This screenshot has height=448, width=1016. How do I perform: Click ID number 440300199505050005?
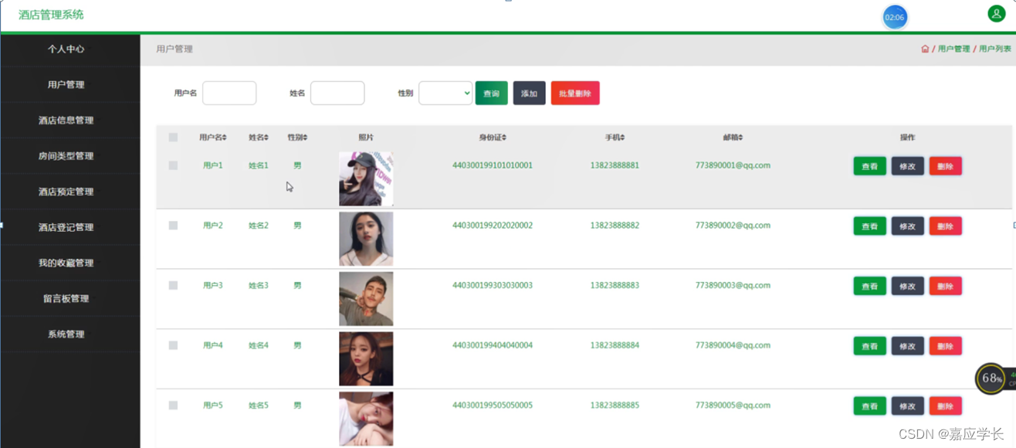pyautogui.click(x=493, y=406)
